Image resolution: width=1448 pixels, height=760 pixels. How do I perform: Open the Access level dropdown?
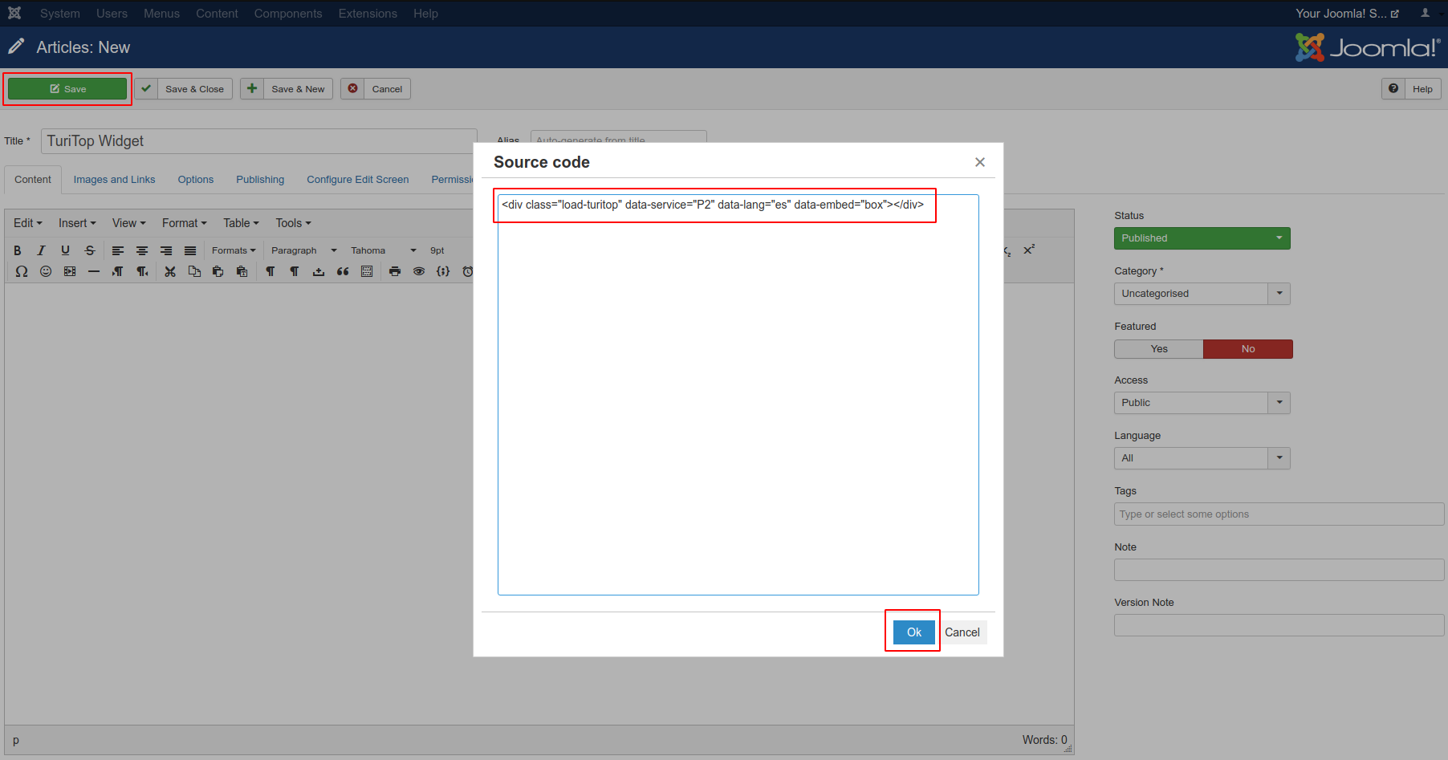click(x=1278, y=402)
